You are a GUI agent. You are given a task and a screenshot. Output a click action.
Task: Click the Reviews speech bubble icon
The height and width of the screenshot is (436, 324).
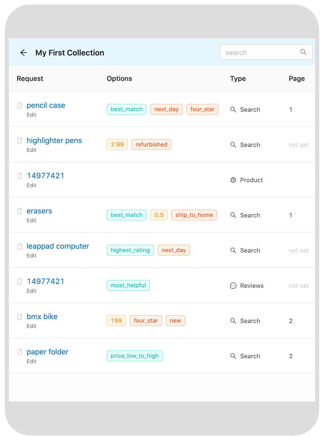(x=233, y=286)
